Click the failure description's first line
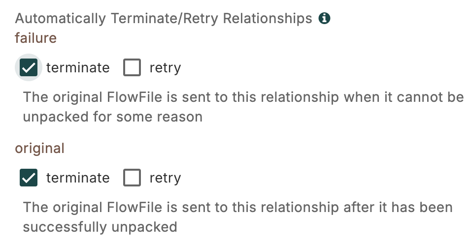 coord(243,97)
